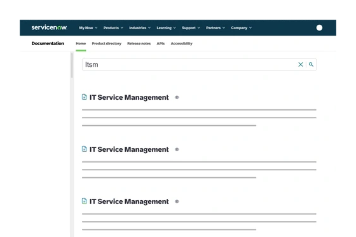Click the magnifying glass search icon
Screen dimensions: 356x237
coord(311,64)
